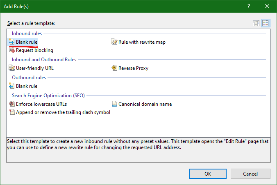Select 'Blank rule' text under Outbound rules

(27, 86)
